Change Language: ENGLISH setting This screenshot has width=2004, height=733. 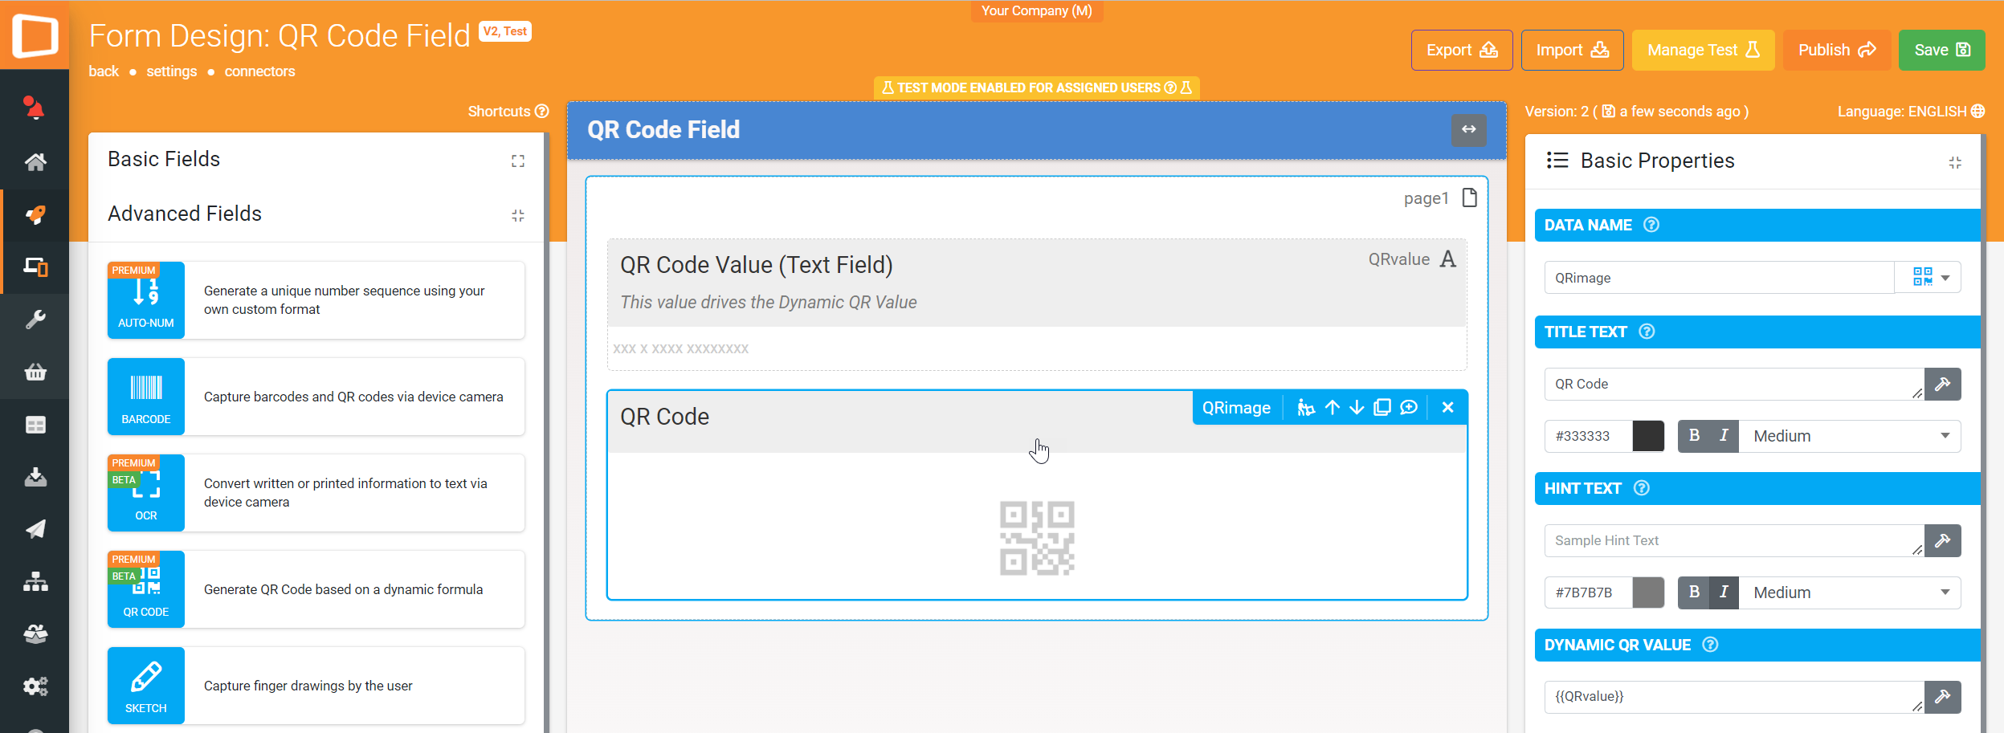click(1911, 112)
